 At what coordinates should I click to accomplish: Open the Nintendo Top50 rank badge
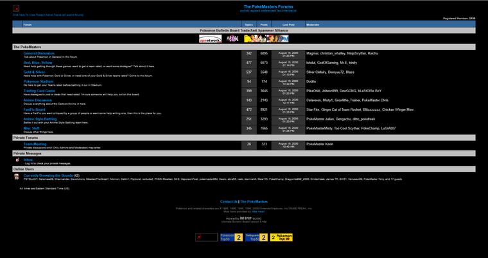click(256, 238)
